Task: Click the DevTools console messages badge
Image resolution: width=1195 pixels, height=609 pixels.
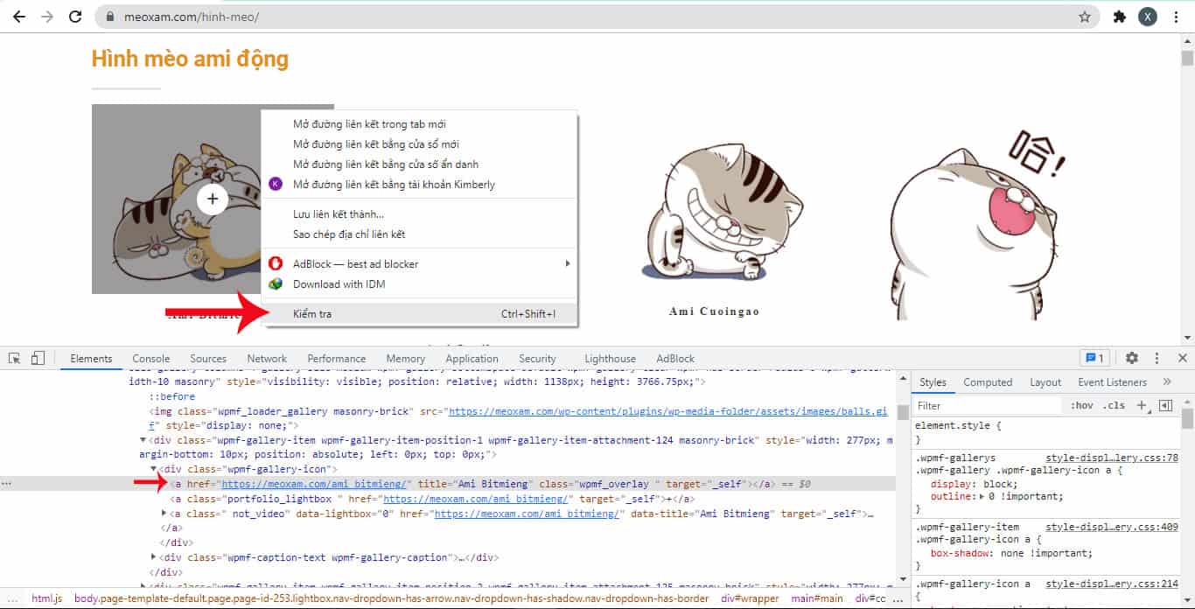Action: 1095,358
